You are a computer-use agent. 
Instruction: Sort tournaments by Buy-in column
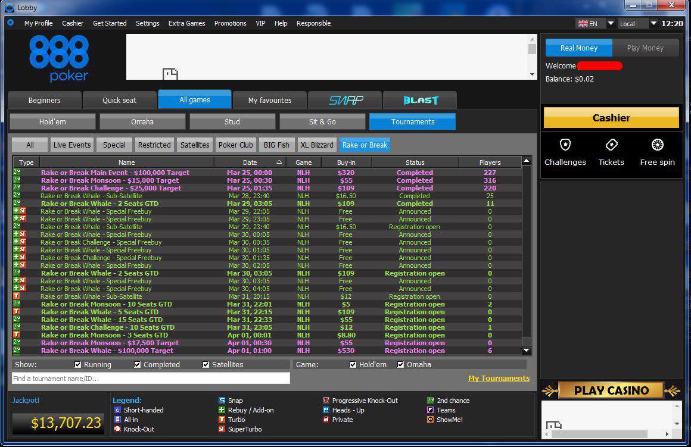point(346,162)
